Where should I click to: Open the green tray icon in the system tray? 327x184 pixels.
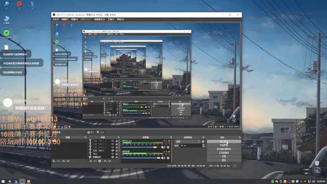tap(273, 182)
